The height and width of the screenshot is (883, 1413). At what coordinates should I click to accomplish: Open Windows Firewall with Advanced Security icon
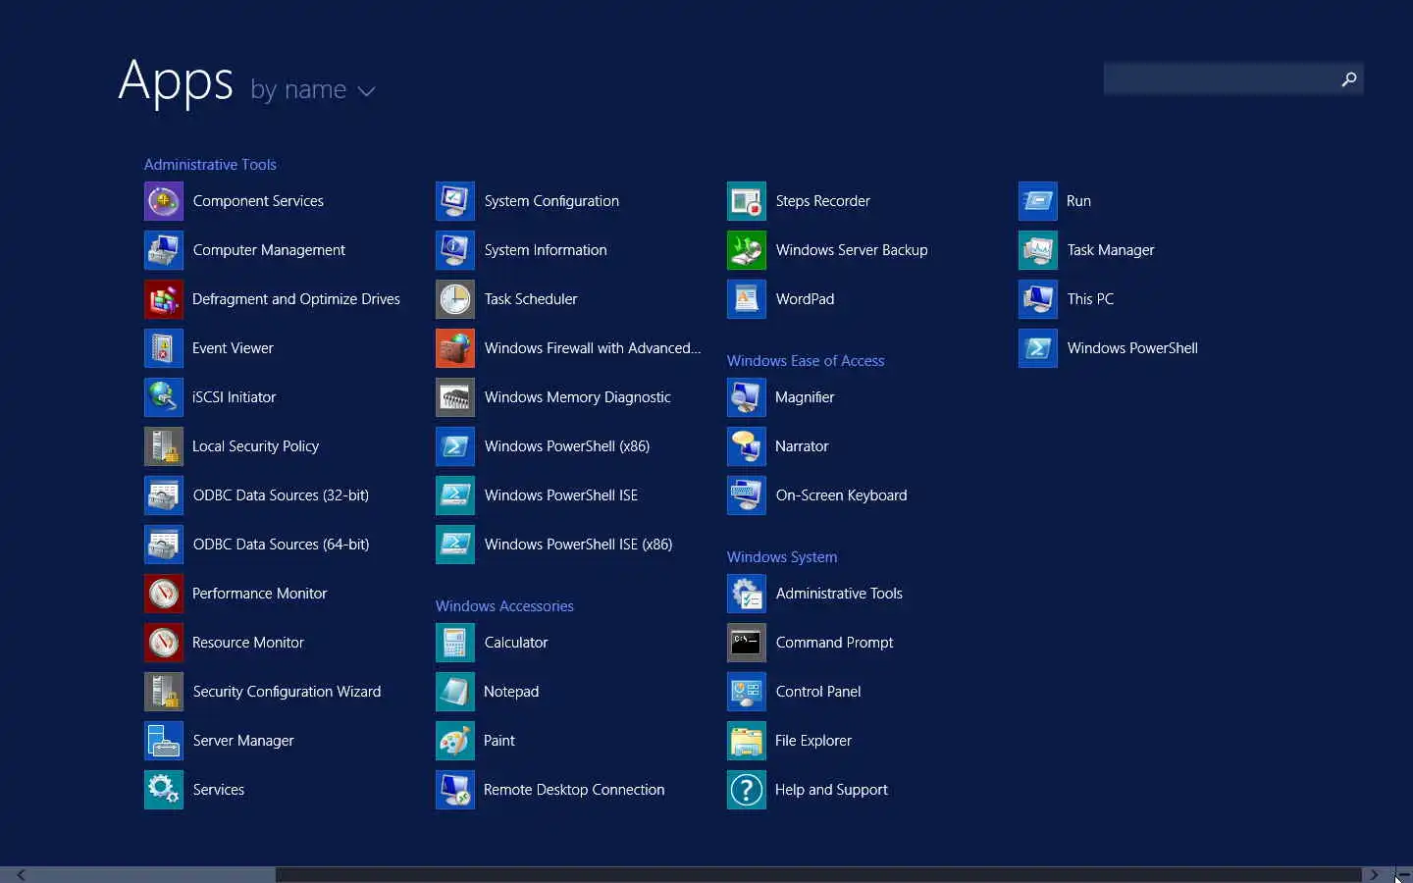454,348
